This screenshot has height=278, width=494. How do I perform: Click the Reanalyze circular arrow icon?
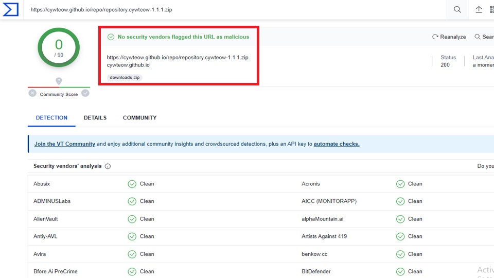(x=435, y=37)
